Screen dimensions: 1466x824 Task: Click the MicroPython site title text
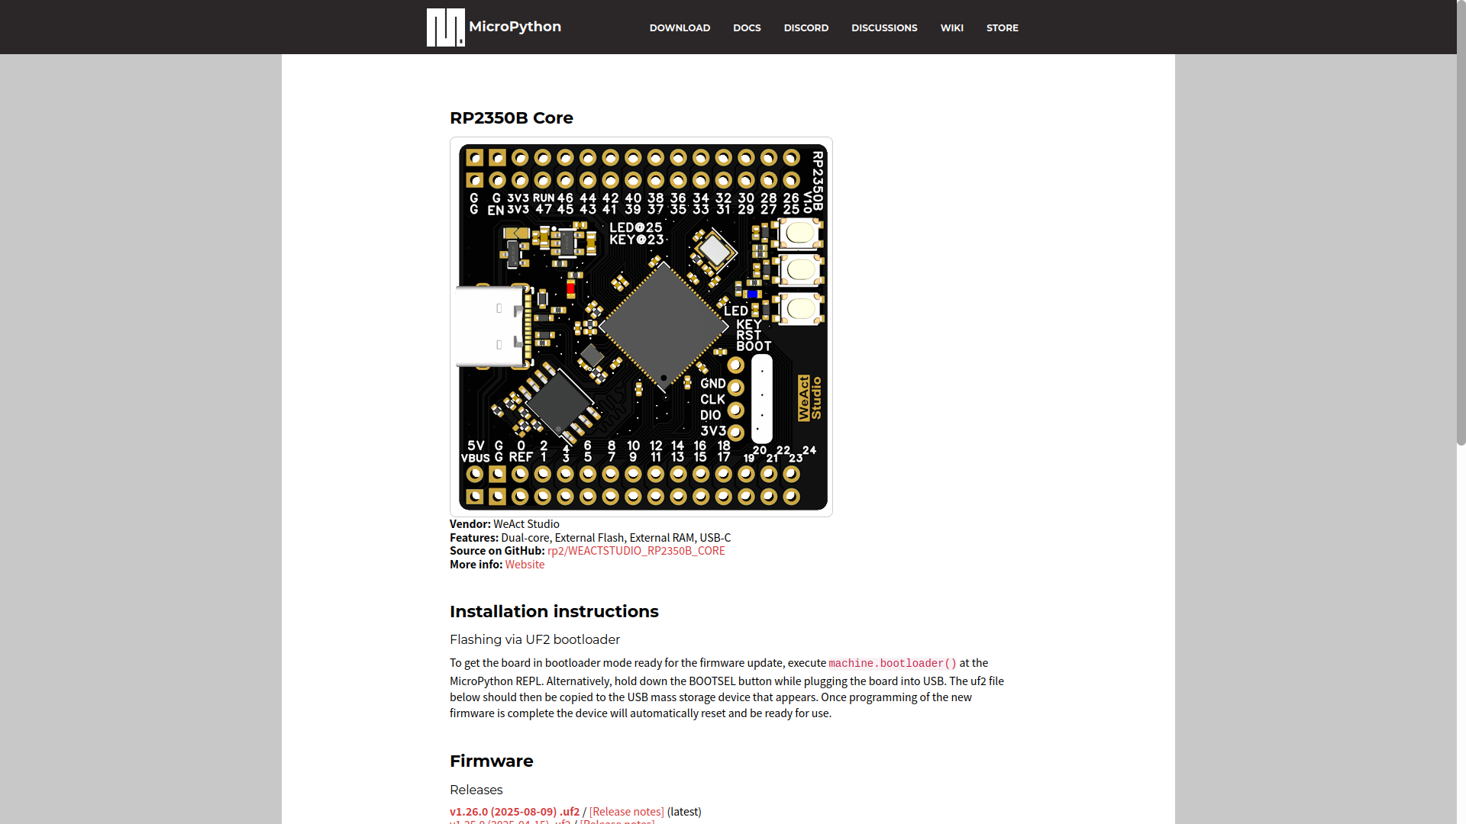[x=515, y=27]
